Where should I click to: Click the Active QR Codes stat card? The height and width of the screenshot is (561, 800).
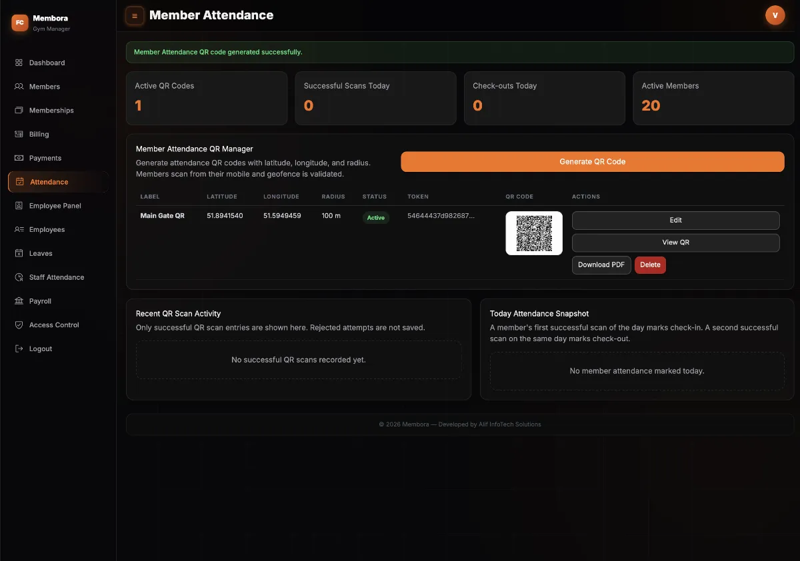tap(207, 98)
